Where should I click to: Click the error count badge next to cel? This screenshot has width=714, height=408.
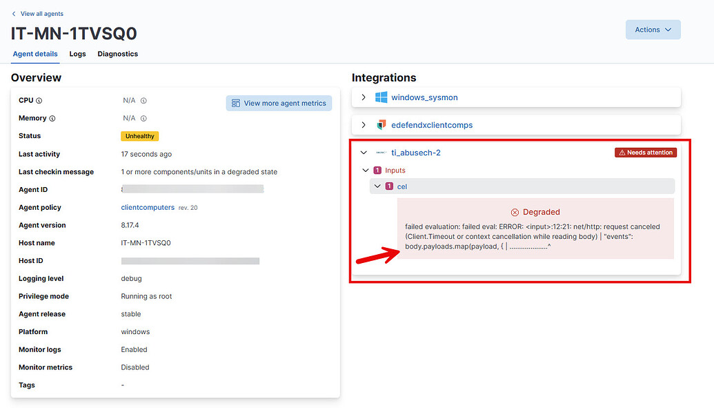[x=388, y=186]
